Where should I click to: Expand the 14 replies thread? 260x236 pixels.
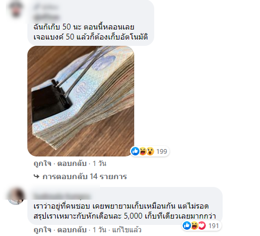85,176
